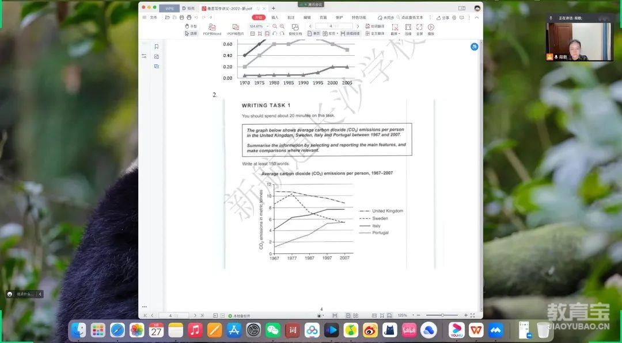Go to previous page in toolbar
The height and width of the screenshot is (343, 622).
tap(310, 26)
